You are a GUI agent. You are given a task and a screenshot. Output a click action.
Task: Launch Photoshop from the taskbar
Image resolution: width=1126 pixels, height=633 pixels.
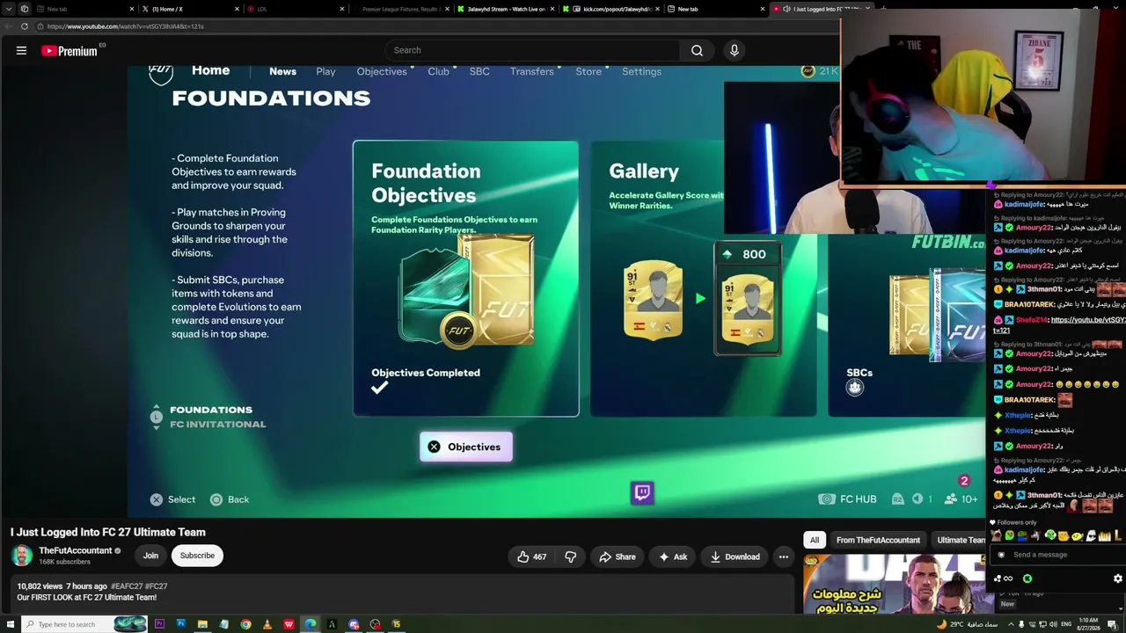tap(181, 624)
